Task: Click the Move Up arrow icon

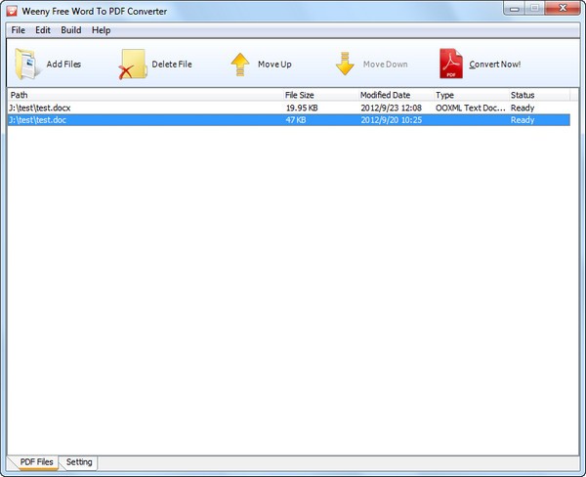Action: pyautogui.click(x=240, y=65)
